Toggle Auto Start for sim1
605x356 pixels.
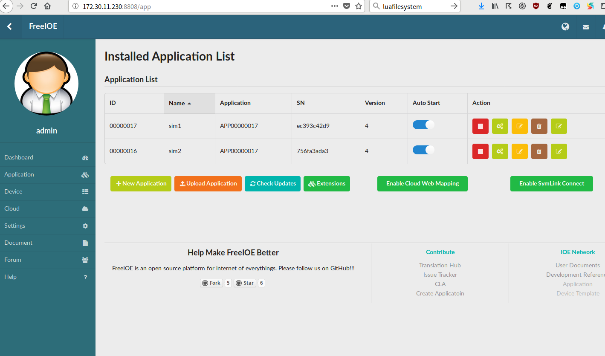(423, 125)
